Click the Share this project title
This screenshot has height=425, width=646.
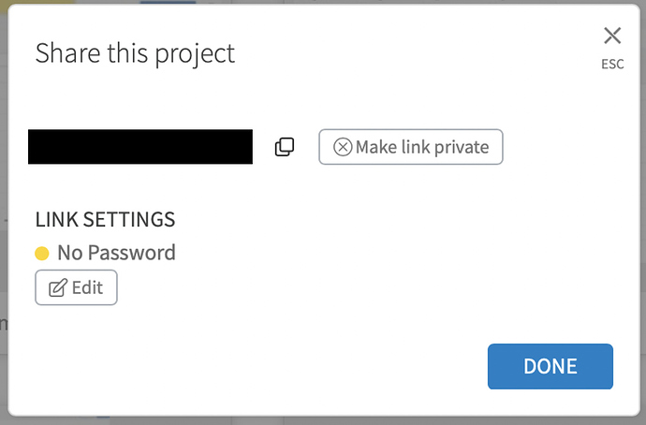click(135, 53)
